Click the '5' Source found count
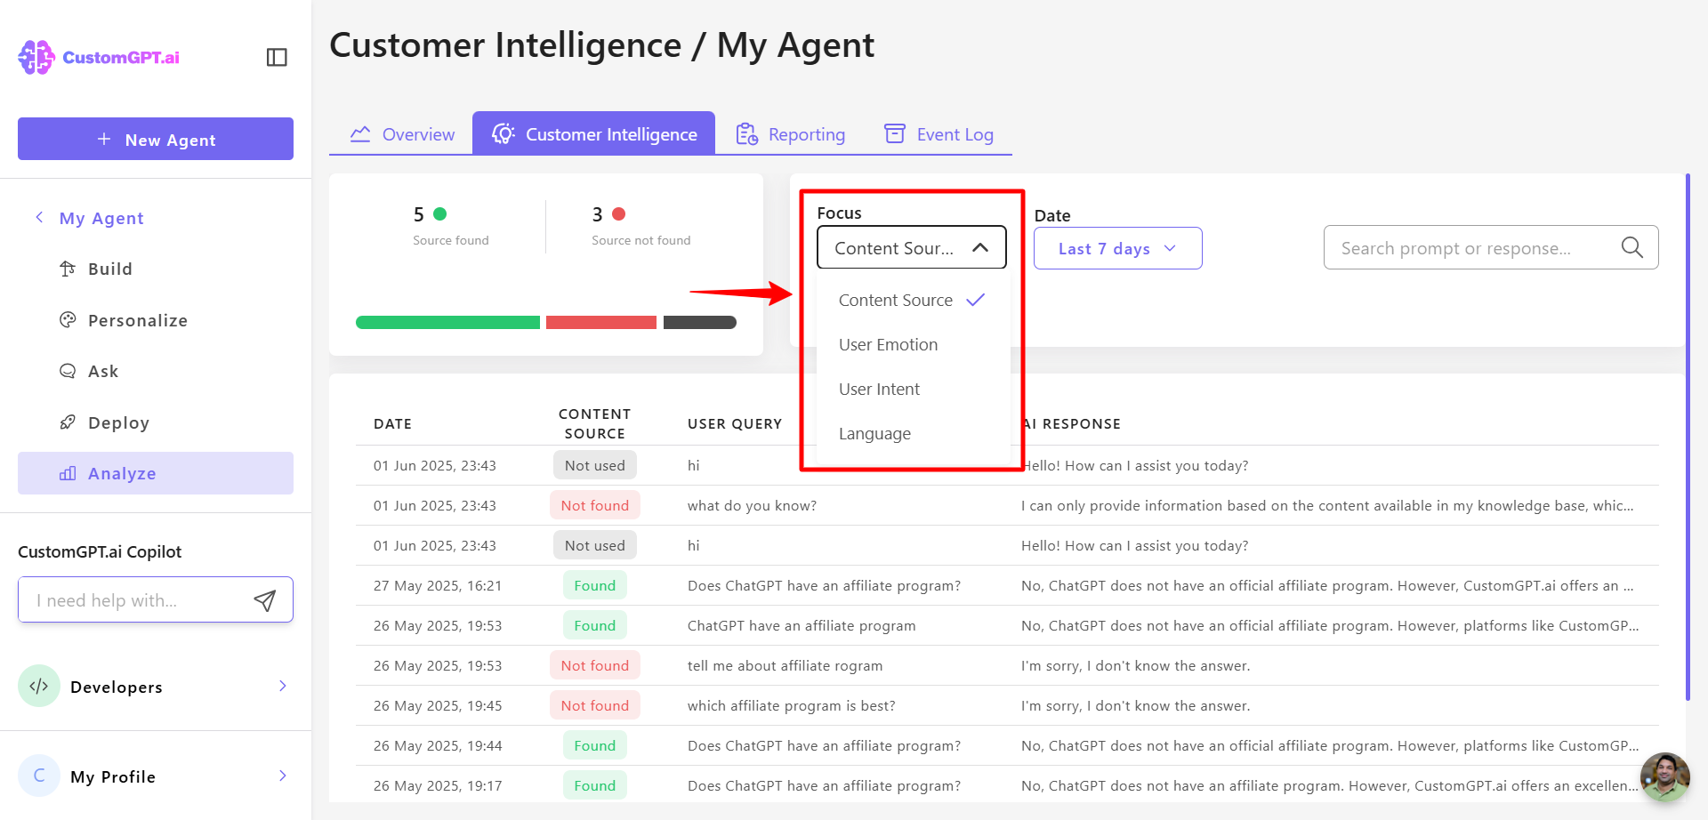Image resolution: width=1708 pixels, height=820 pixels. (x=419, y=214)
